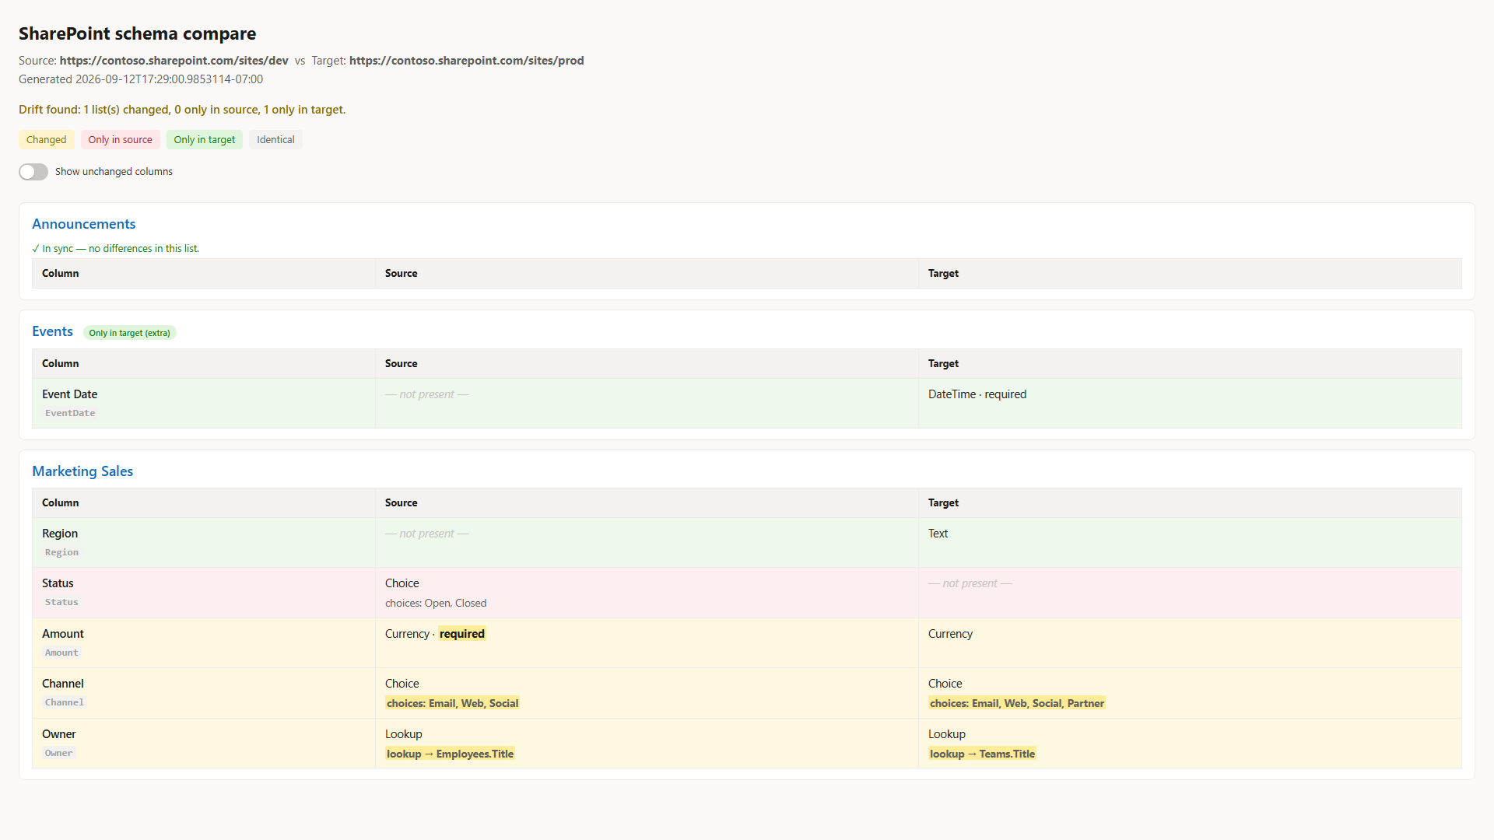Click the Changed legend badge
The image size is (1494, 840).
(47, 140)
